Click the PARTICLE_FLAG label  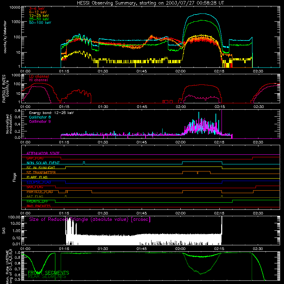click(x=40, y=192)
